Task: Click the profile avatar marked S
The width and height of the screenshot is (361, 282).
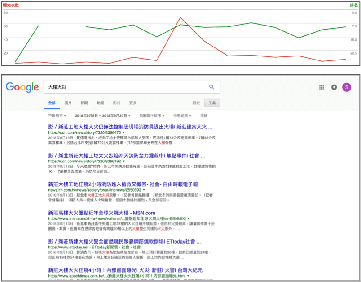Action: click(x=347, y=87)
